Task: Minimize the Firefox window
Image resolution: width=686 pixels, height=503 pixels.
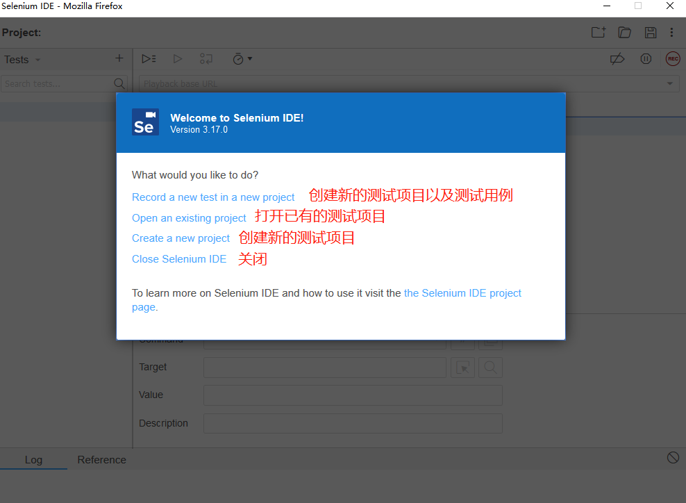Action: click(x=607, y=6)
